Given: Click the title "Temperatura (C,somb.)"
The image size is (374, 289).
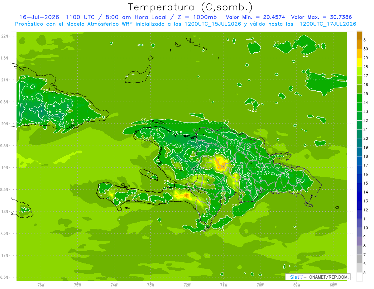Looking at the screenshot, I should click(x=190, y=7).
